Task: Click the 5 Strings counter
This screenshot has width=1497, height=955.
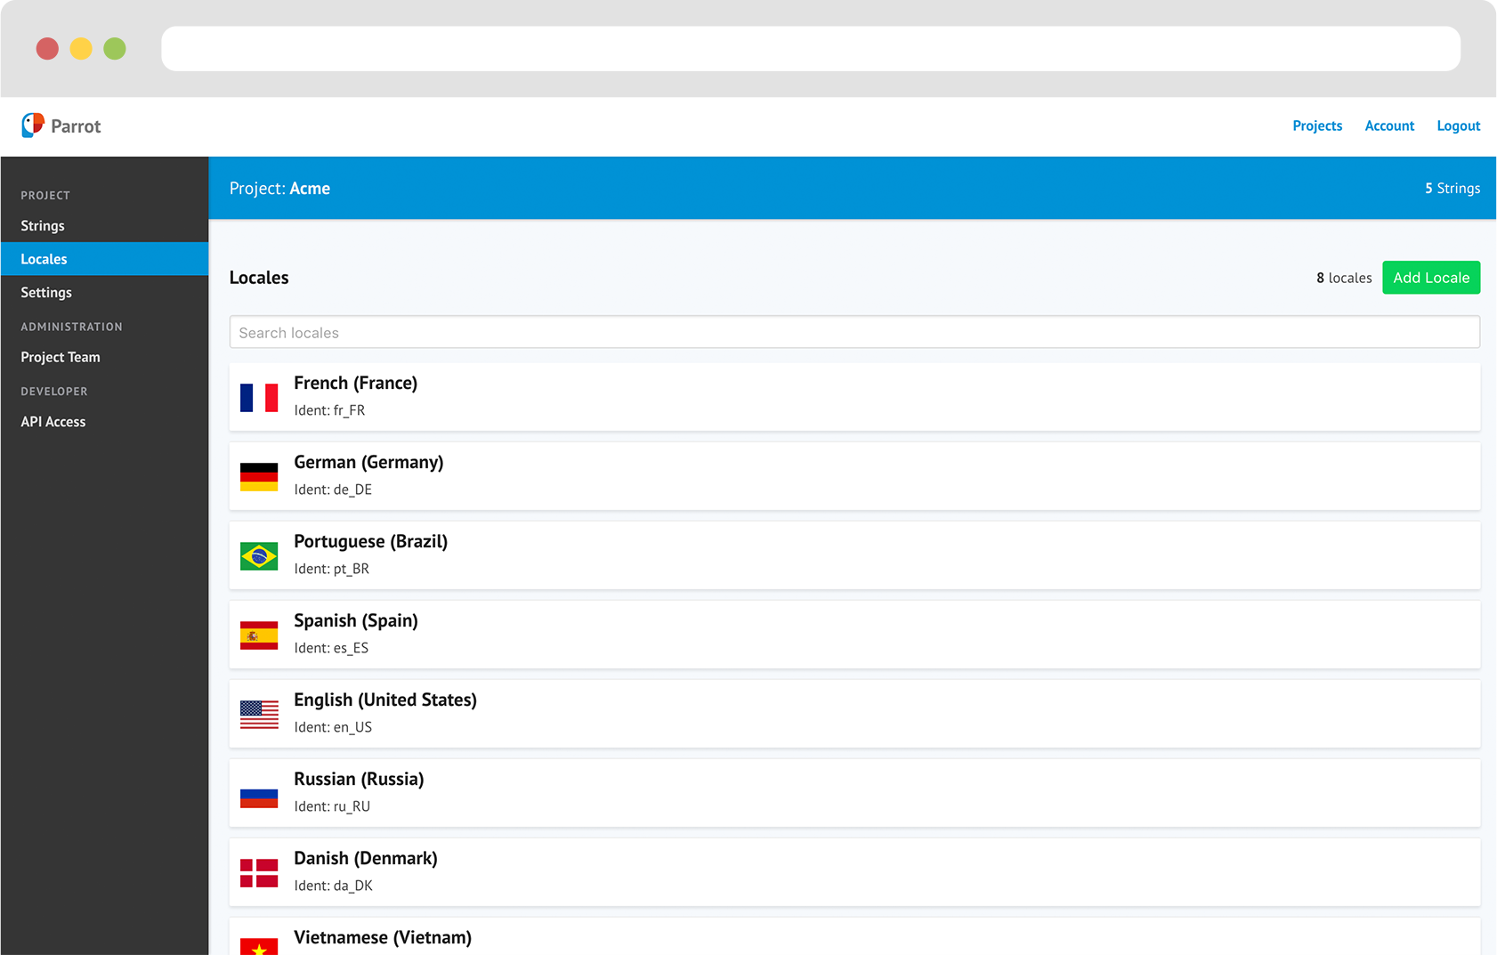Action: tap(1452, 189)
